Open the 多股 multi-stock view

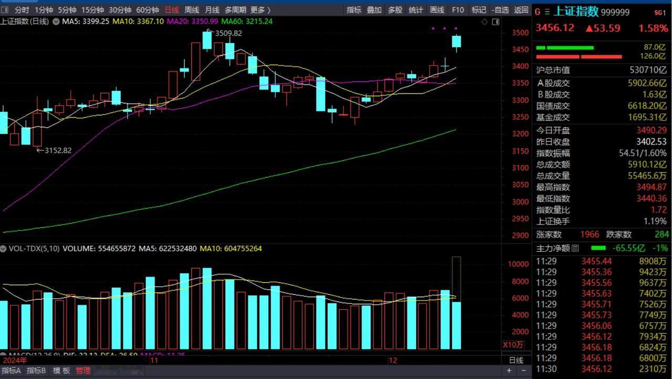[x=395, y=10]
